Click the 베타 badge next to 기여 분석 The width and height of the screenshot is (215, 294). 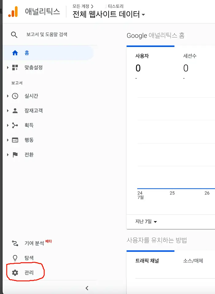tap(49, 241)
